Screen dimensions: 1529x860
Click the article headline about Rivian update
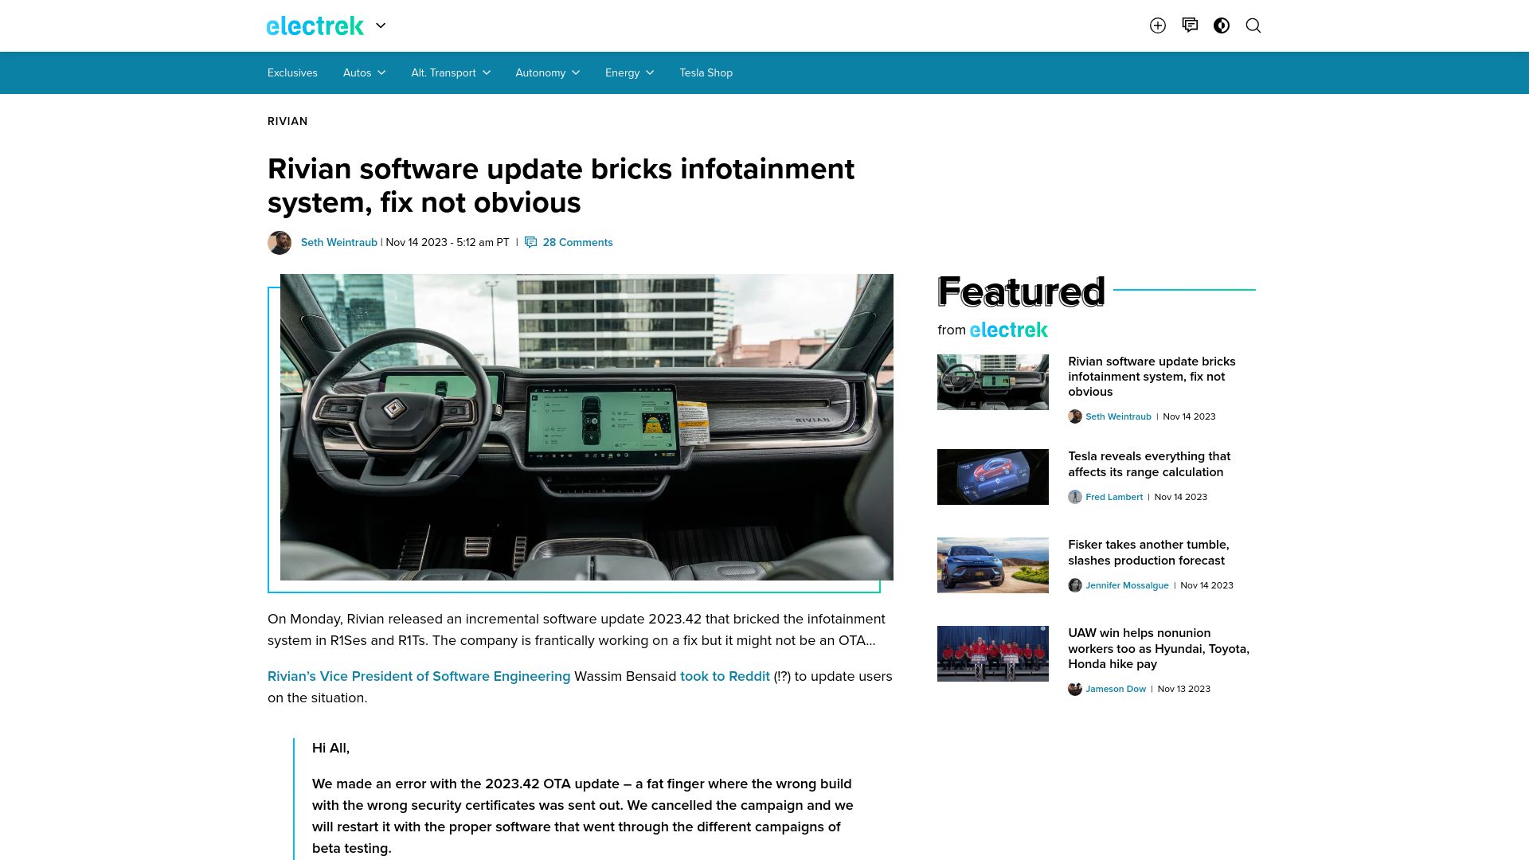(x=561, y=186)
